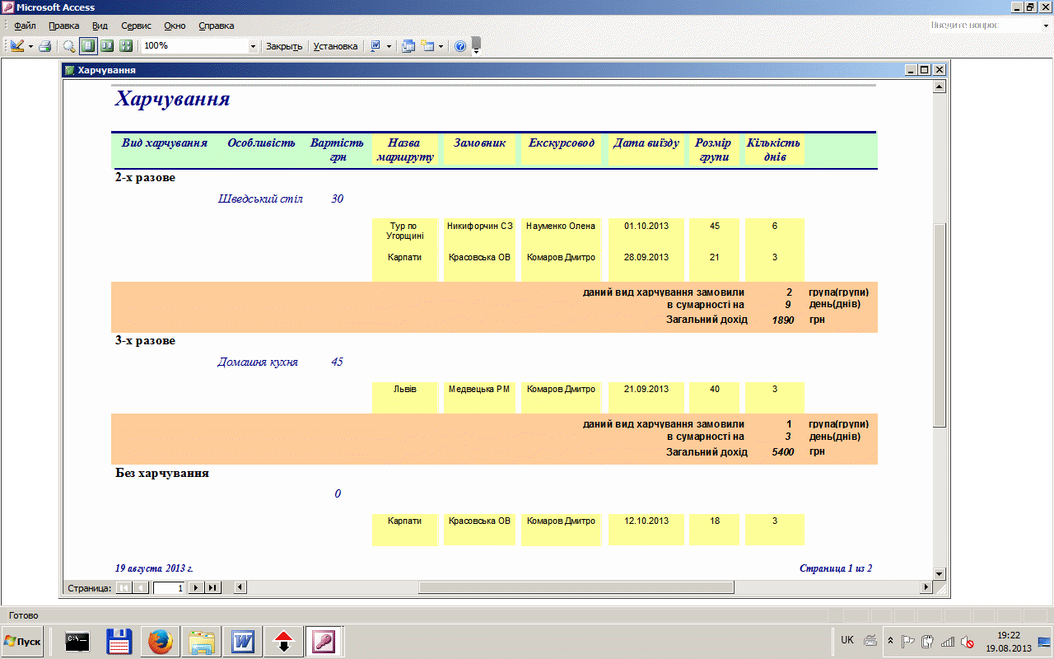
Task: Click the page number input field
Action: (169, 588)
